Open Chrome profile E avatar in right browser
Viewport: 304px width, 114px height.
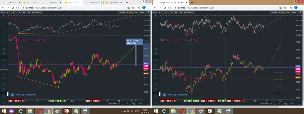click(x=296, y=8)
